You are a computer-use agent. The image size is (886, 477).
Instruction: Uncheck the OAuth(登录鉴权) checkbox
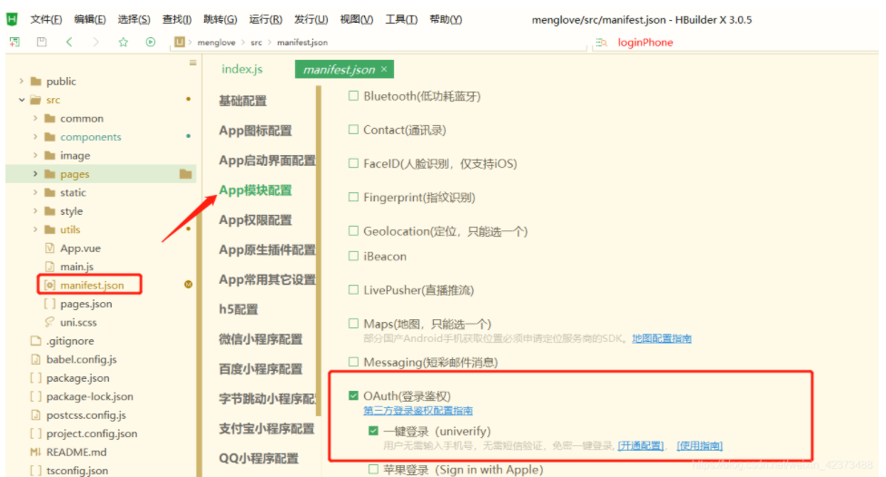[x=354, y=396]
